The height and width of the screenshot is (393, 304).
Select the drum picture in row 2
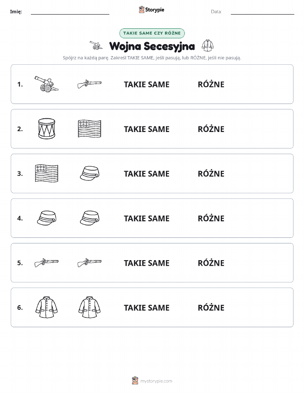(46, 129)
